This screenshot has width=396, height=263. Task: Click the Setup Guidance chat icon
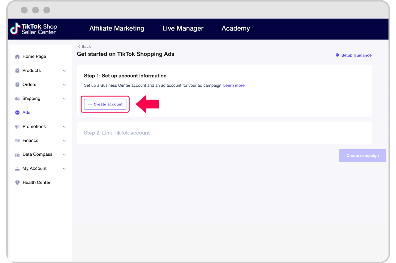pyautogui.click(x=337, y=55)
